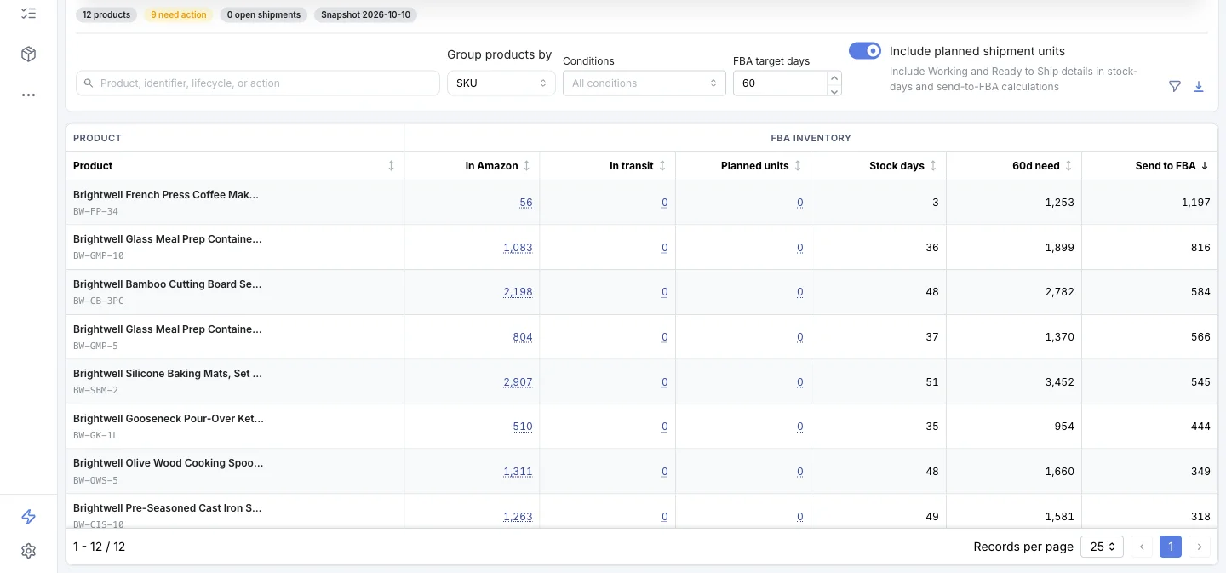1226x573 pixels.
Task: Open the package box sidebar icon
Action: [x=28, y=54]
